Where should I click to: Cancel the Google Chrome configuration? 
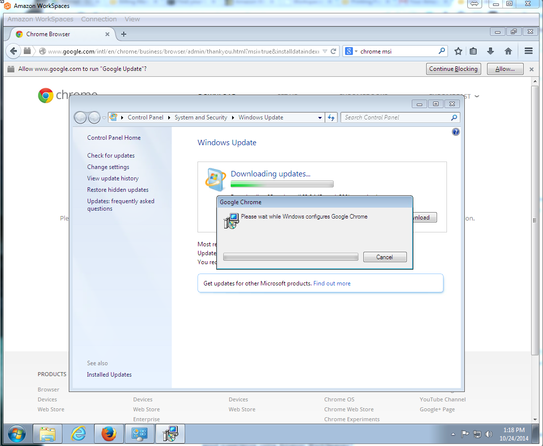[x=385, y=257]
